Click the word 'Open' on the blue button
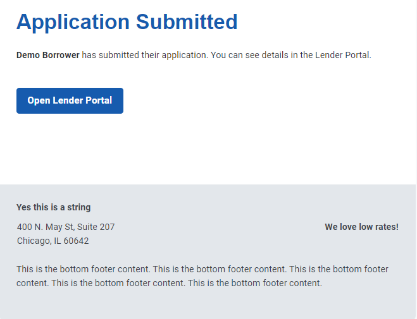 [39, 100]
